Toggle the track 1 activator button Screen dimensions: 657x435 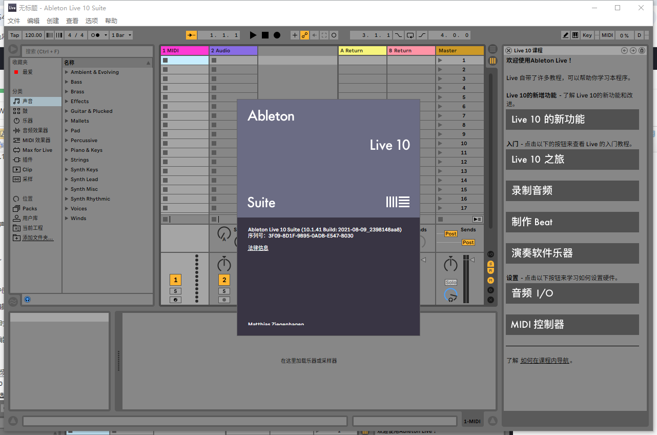coord(176,280)
